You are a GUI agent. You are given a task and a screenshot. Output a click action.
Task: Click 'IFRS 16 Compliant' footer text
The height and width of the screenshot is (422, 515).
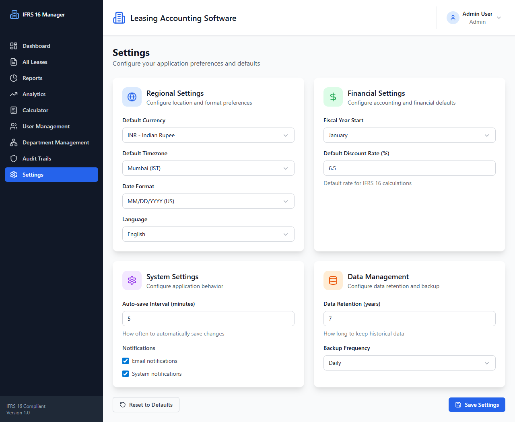coord(26,406)
